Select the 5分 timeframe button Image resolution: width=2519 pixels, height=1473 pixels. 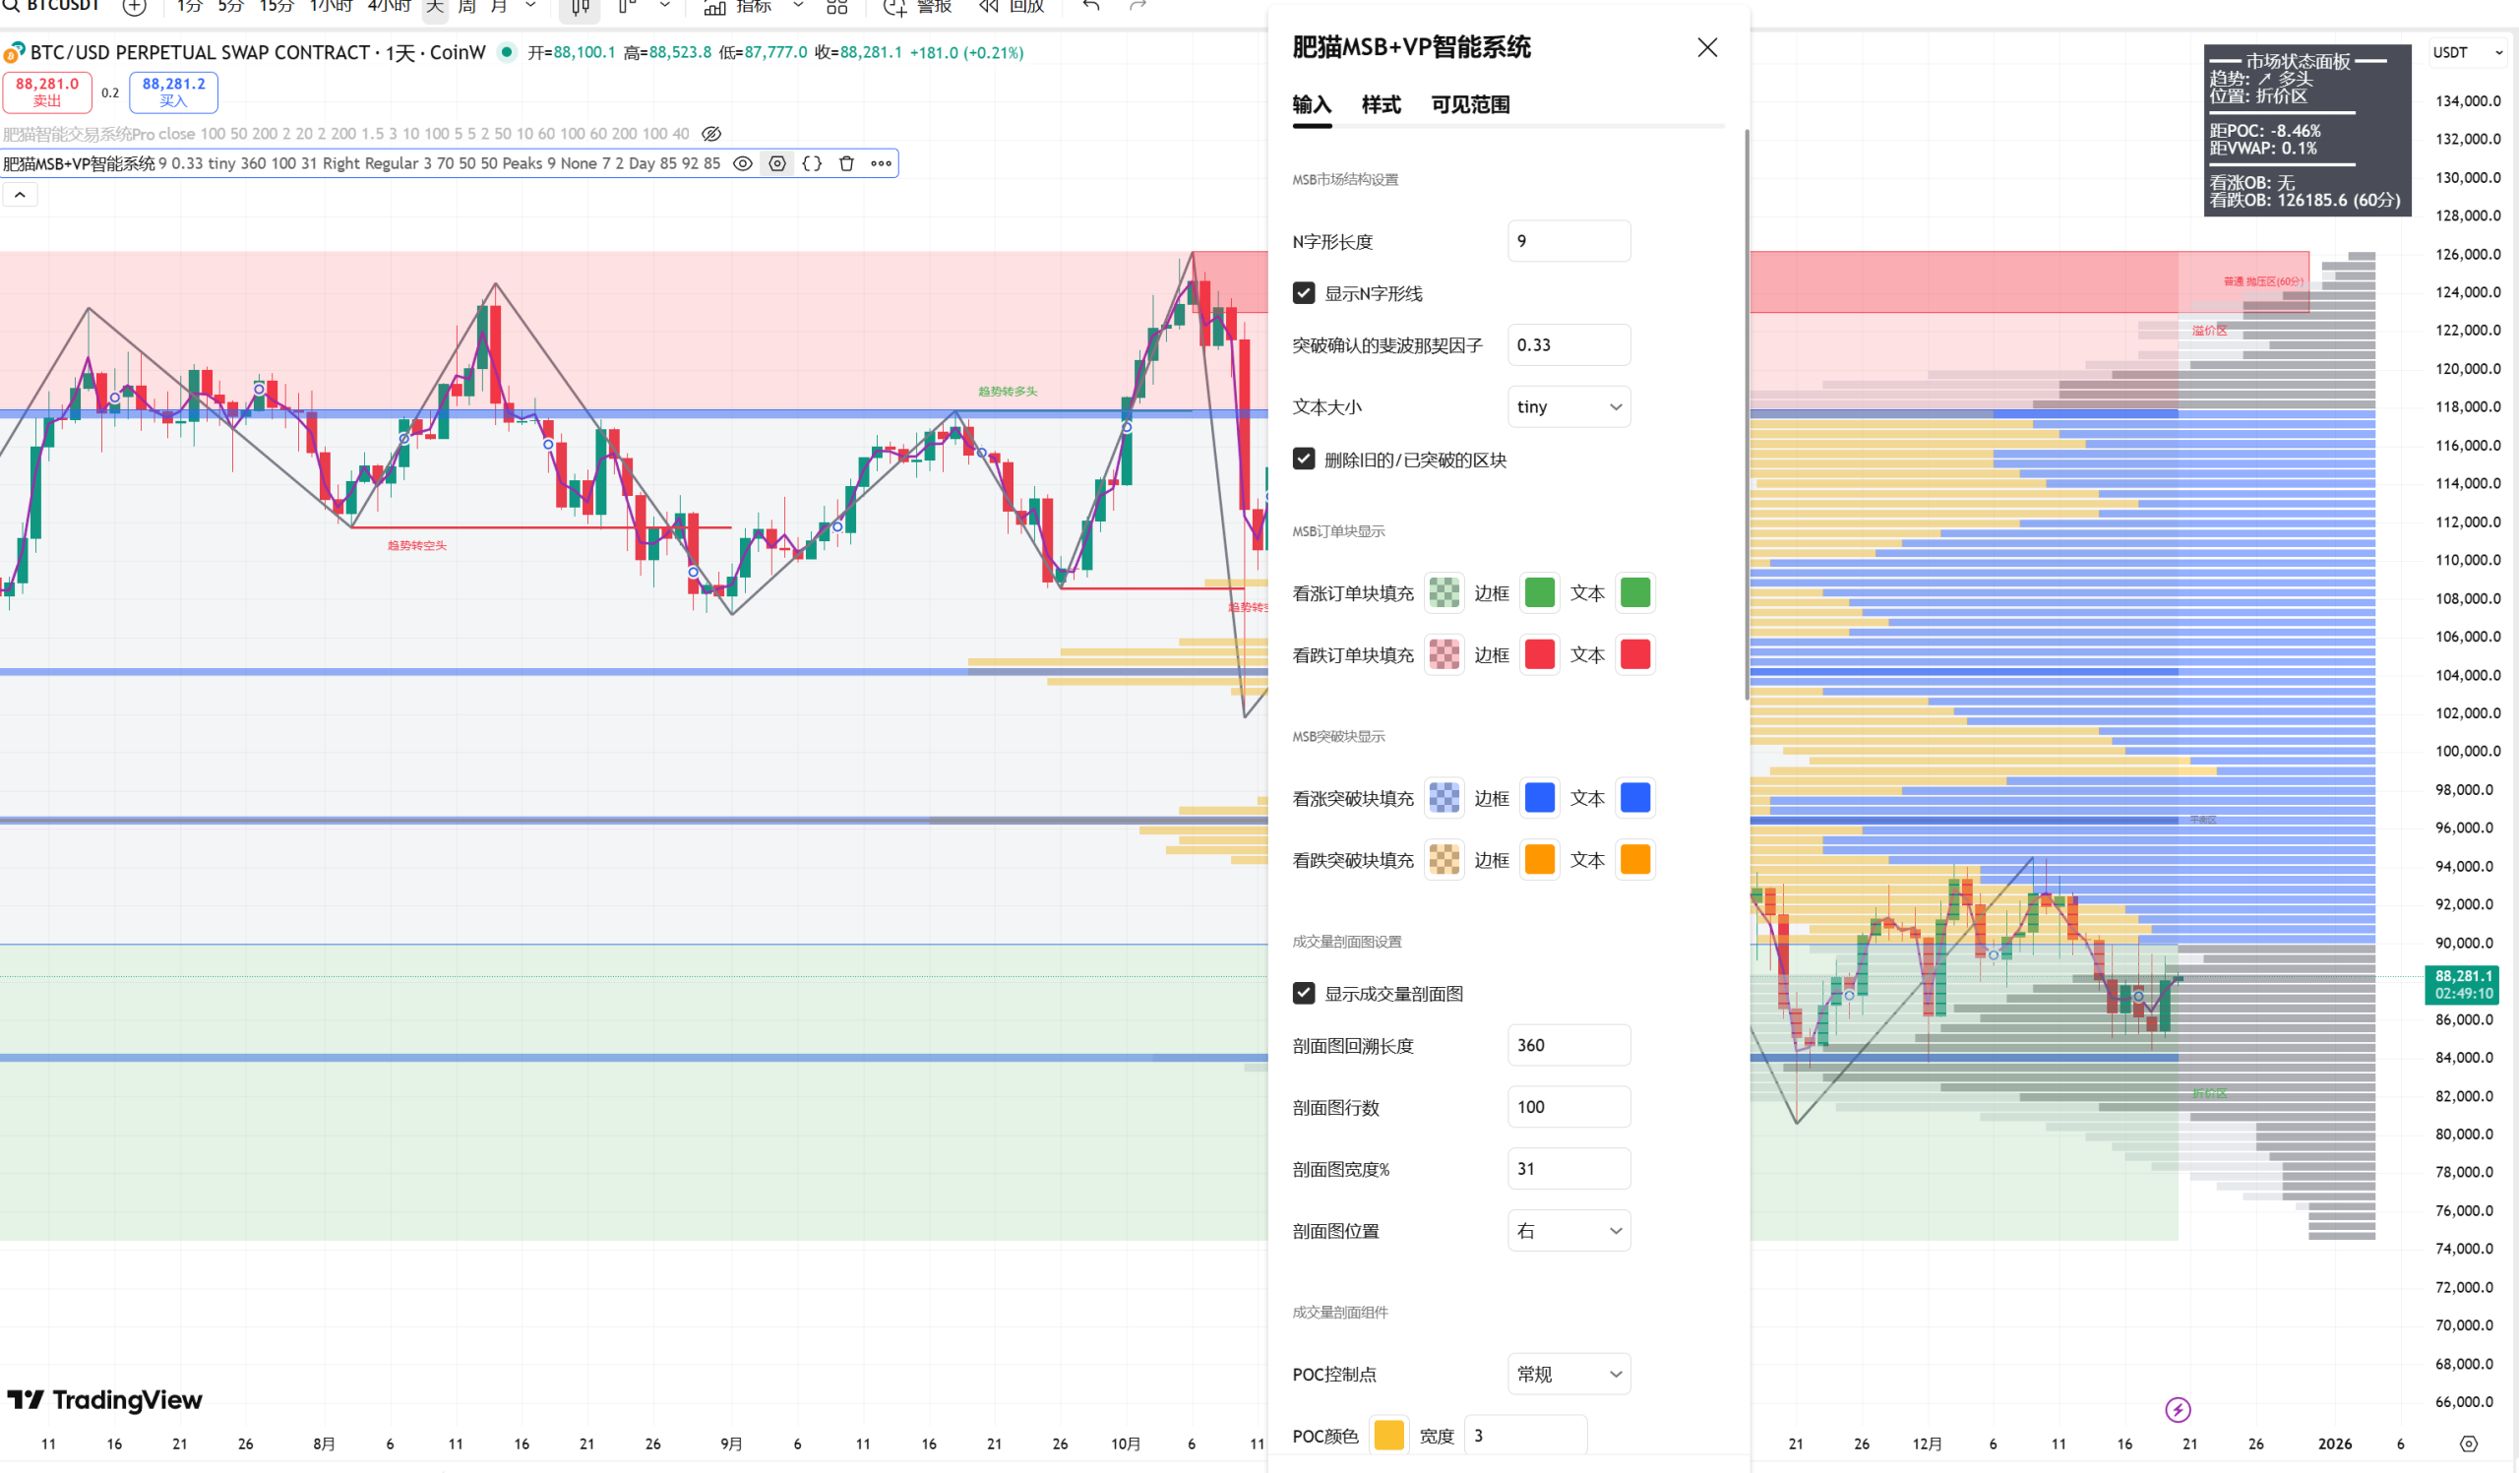pos(231,7)
